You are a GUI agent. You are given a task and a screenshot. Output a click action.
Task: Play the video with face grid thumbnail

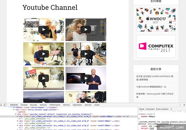click(44, 29)
